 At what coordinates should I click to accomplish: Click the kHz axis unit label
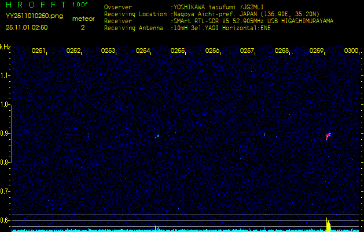tap(5, 47)
